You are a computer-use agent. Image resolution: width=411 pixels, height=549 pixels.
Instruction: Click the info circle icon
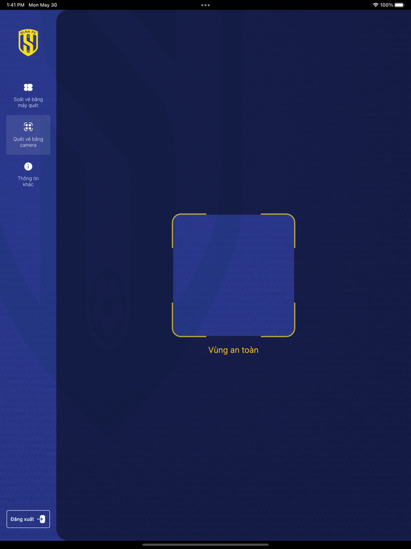28,167
